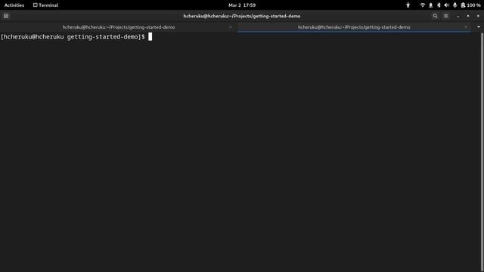This screenshot has height=272, width=484.
Task: Open the Activities overview
Action: point(14,5)
